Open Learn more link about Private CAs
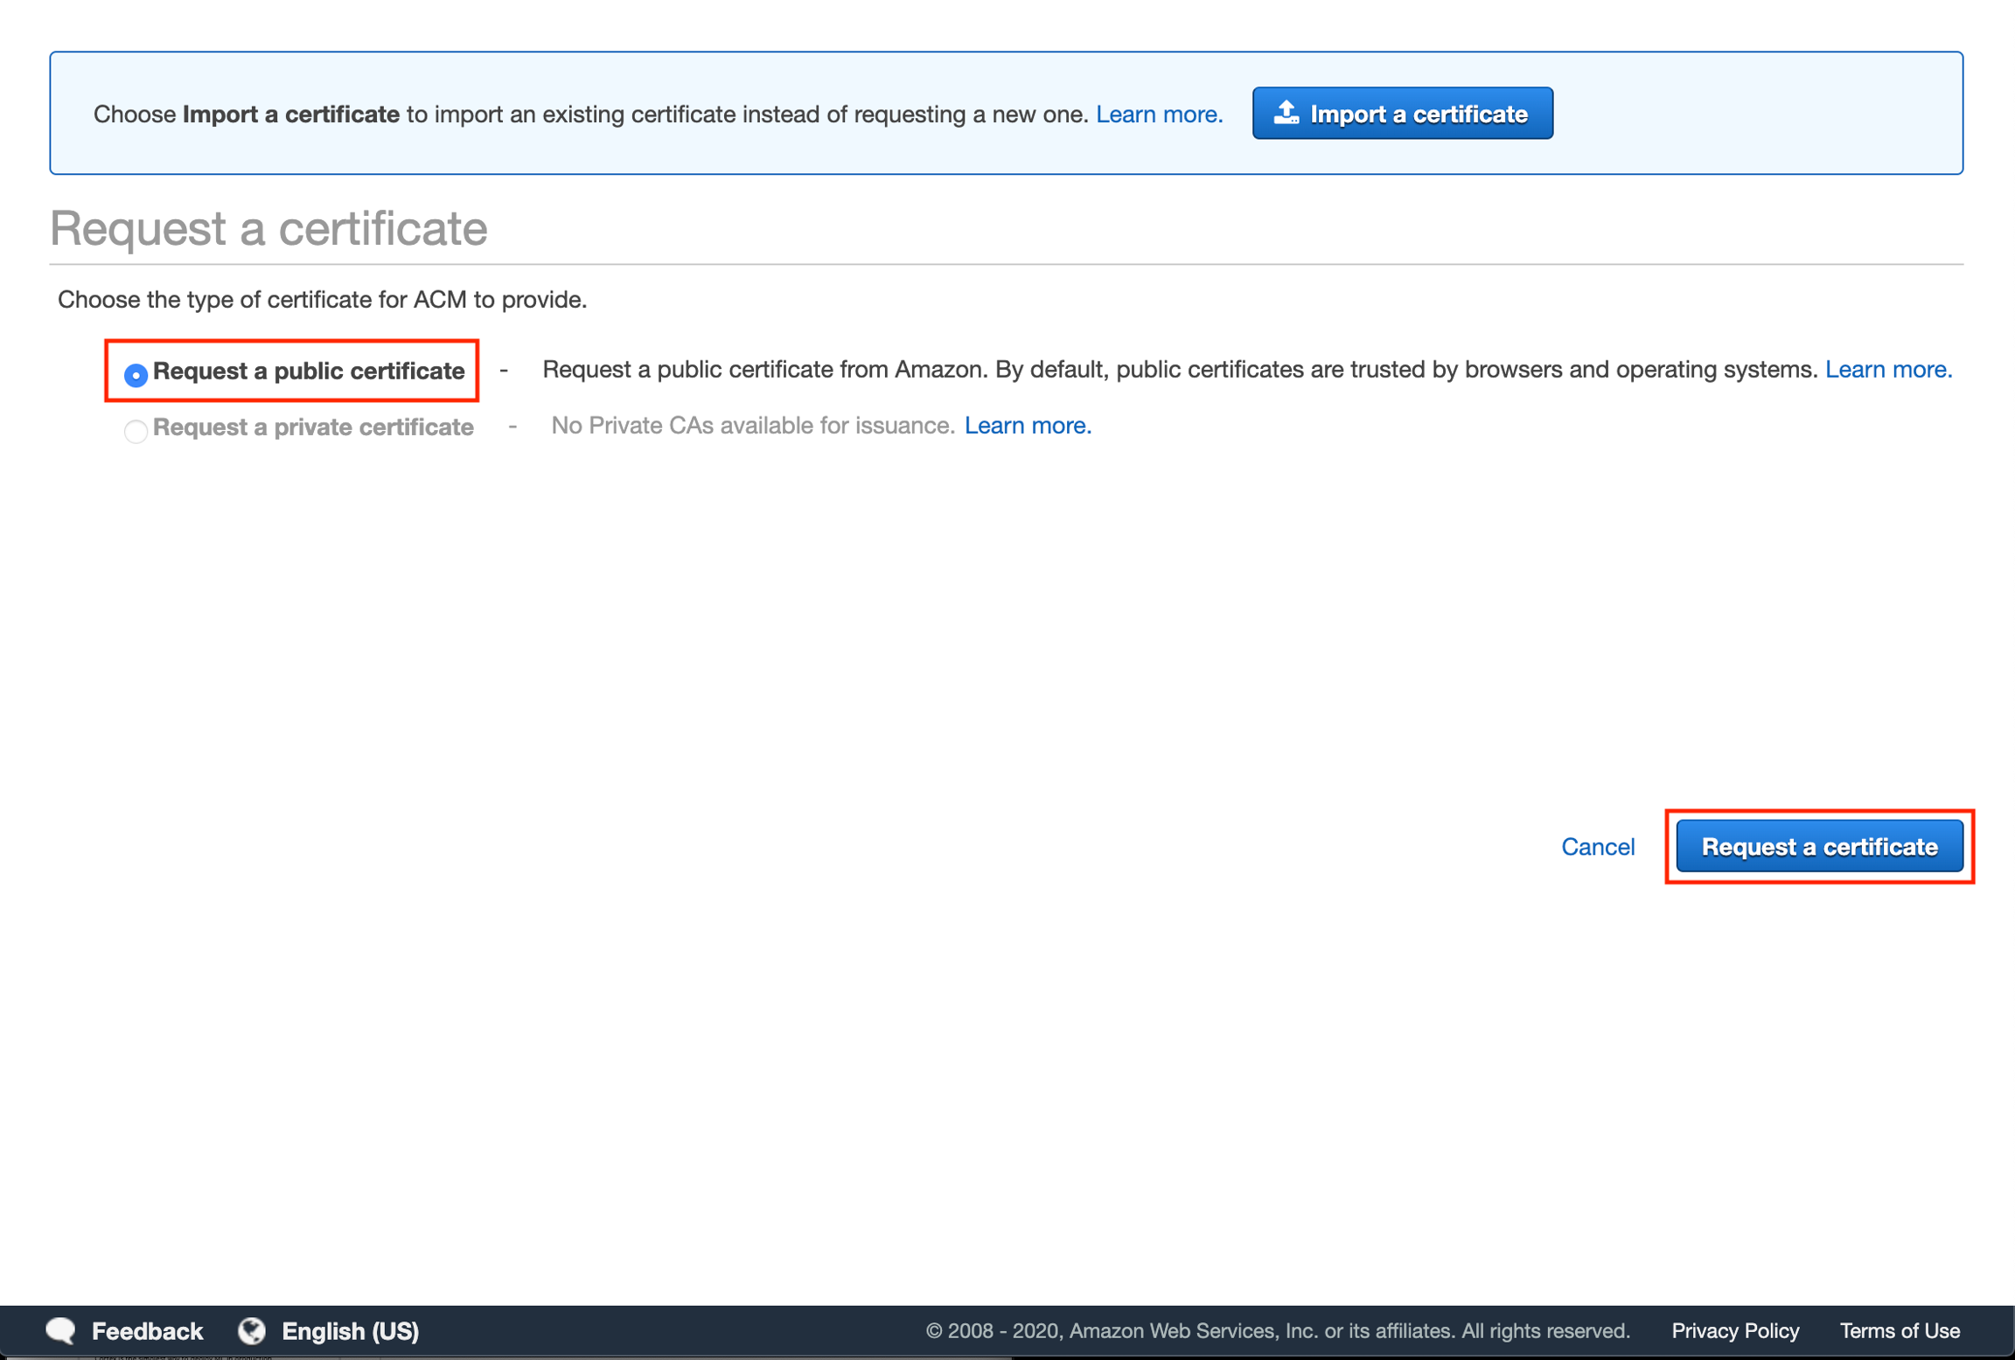Image resolution: width=2015 pixels, height=1360 pixels. point(1028,426)
